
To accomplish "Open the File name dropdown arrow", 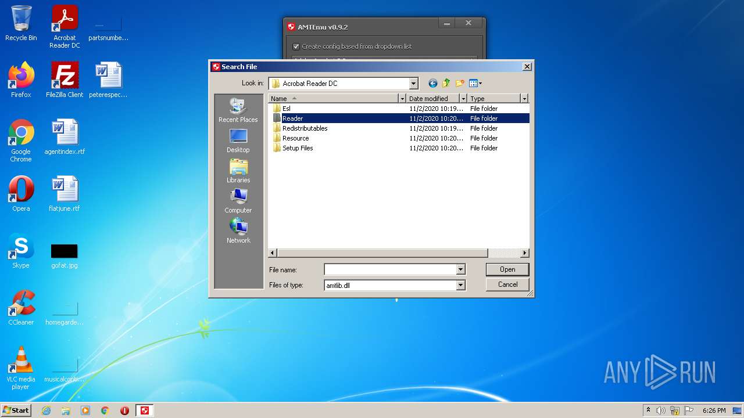I will click(460, 269).
